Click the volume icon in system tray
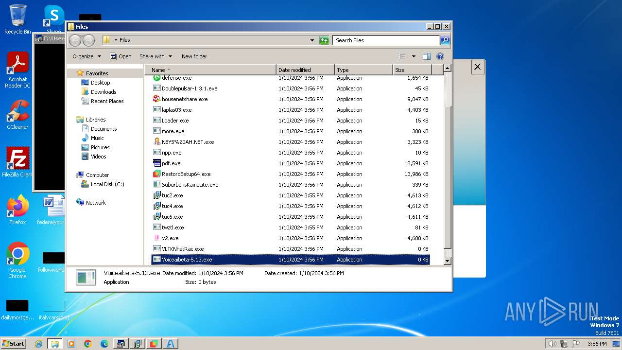The height and width of the screenshot is (350, 622). click(x=552, y=344)
